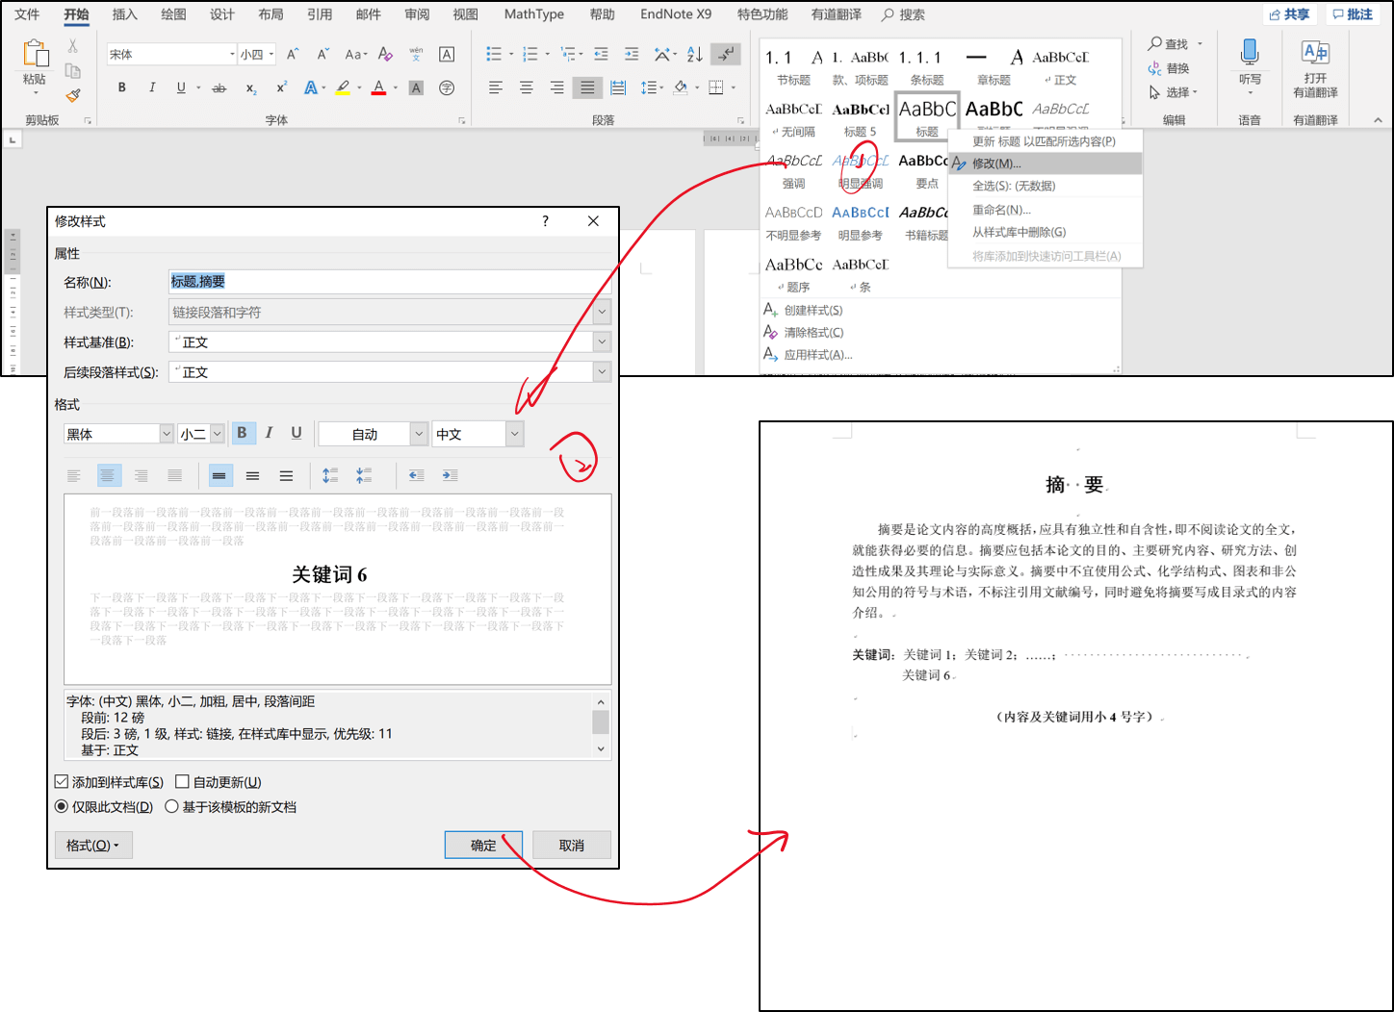The image size is (1394, 1012).
Task: Click Underline in Modify Style dialog
Action: (x=297, y=433)
